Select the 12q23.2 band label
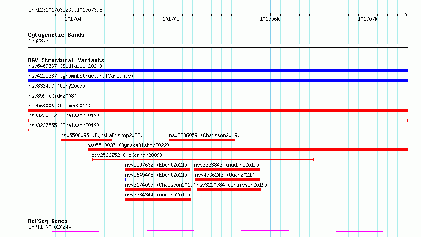The height and width of the screenshot is (237, 421). coord(38,41)
